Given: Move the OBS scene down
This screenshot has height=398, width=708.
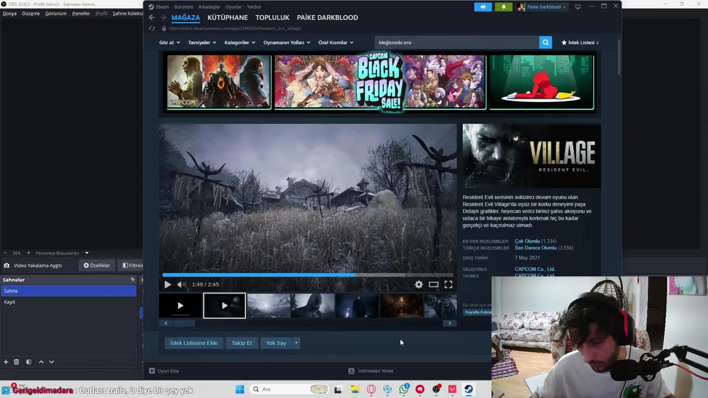Looking at the screenshot, I should point(51,362).
